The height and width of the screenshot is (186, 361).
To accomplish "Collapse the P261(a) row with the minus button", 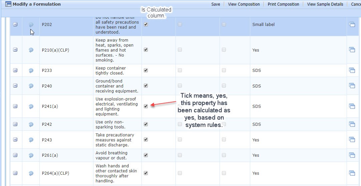I will (15, 155).
